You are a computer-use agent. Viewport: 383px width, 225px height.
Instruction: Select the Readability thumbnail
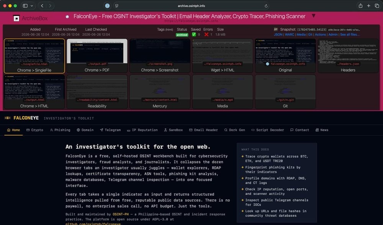(97, 92)
